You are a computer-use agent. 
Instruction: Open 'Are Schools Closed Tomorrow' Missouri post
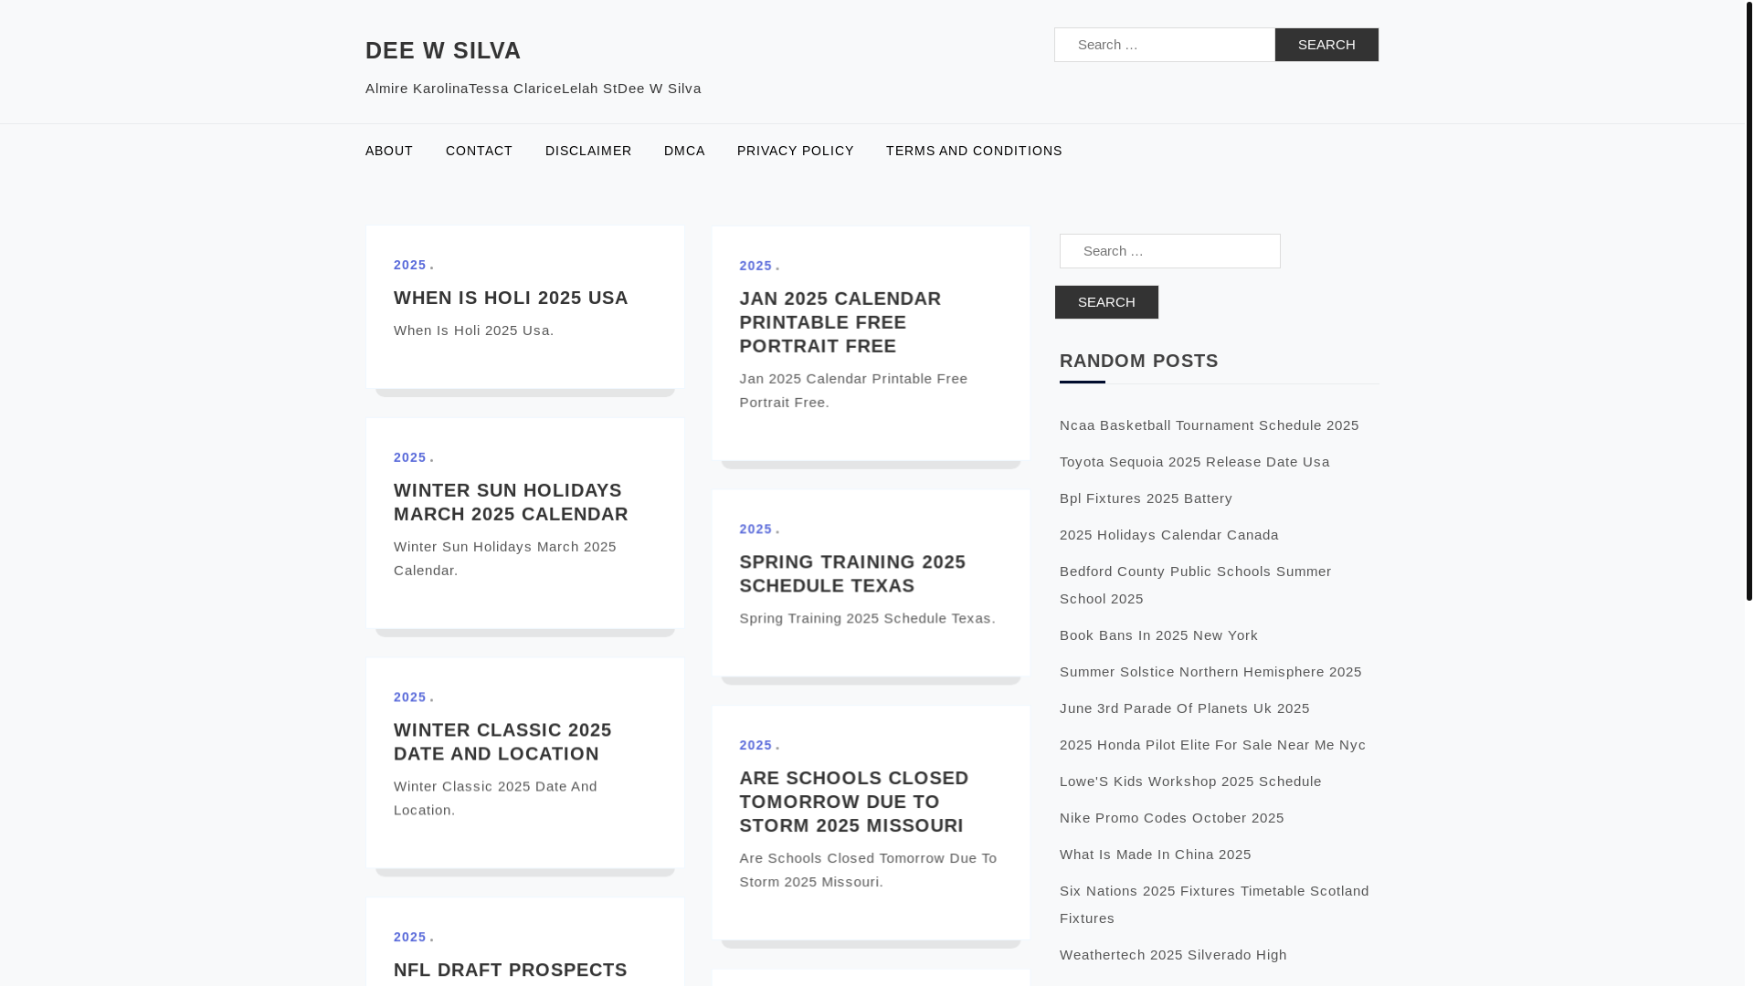pos(854,802)
